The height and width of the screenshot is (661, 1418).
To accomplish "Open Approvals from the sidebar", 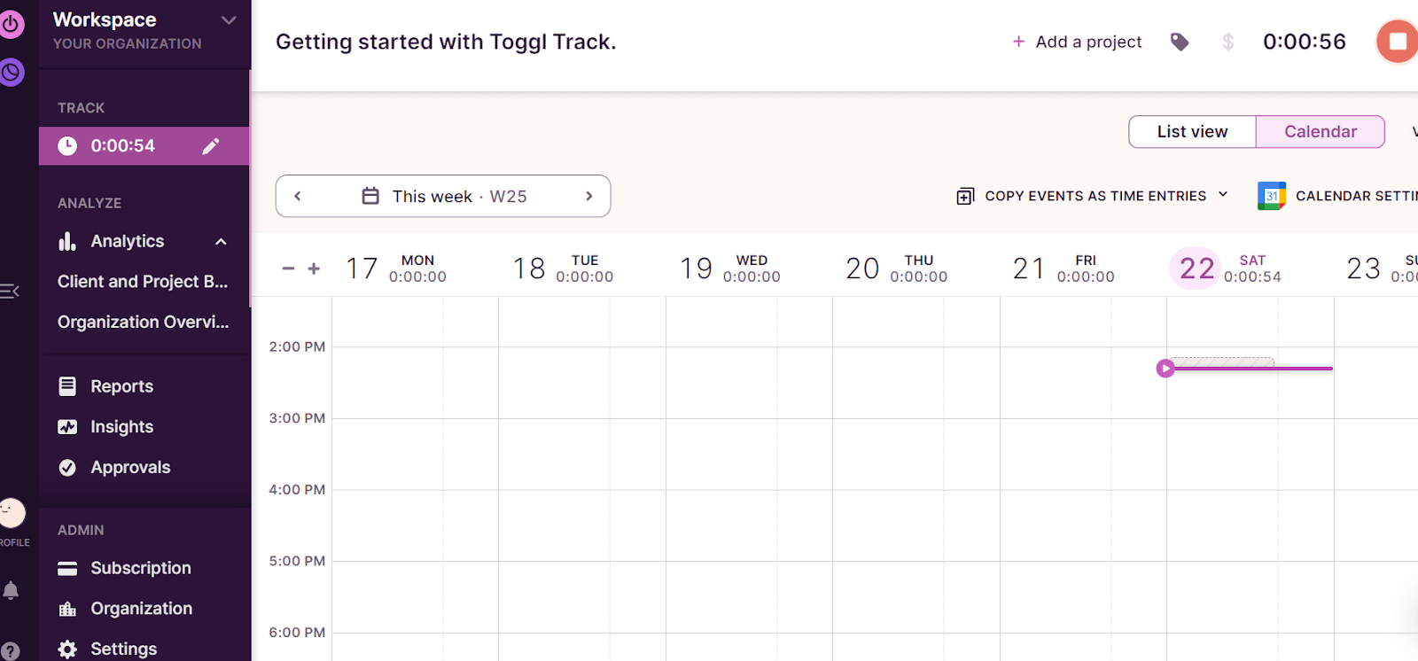I will coord(130,467).
